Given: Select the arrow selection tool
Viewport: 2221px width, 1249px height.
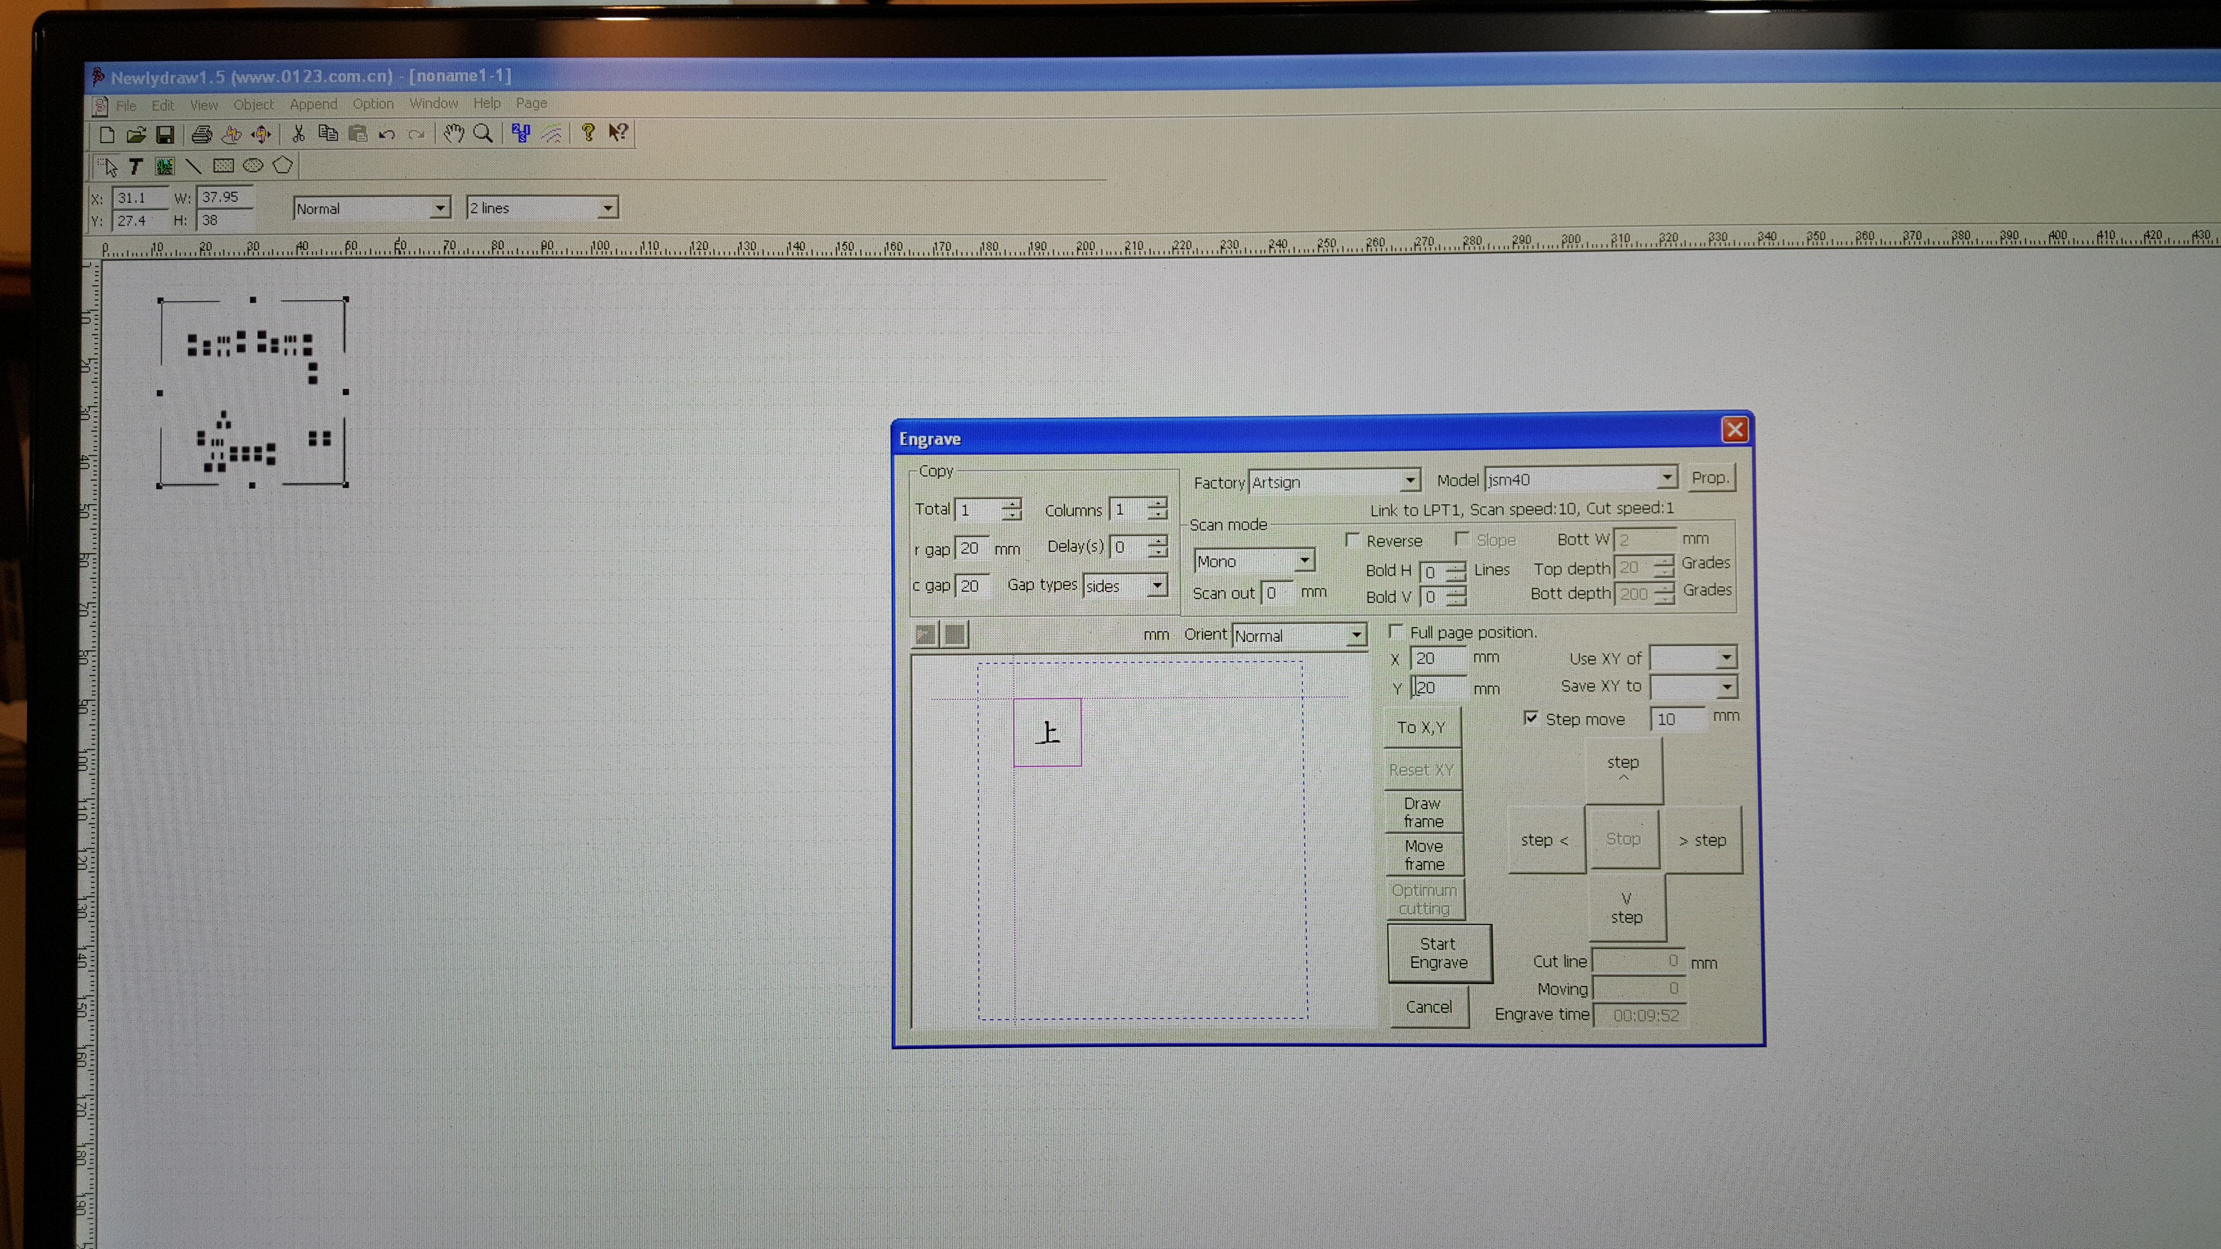Looking at the screenshot, I should [108, 167].
